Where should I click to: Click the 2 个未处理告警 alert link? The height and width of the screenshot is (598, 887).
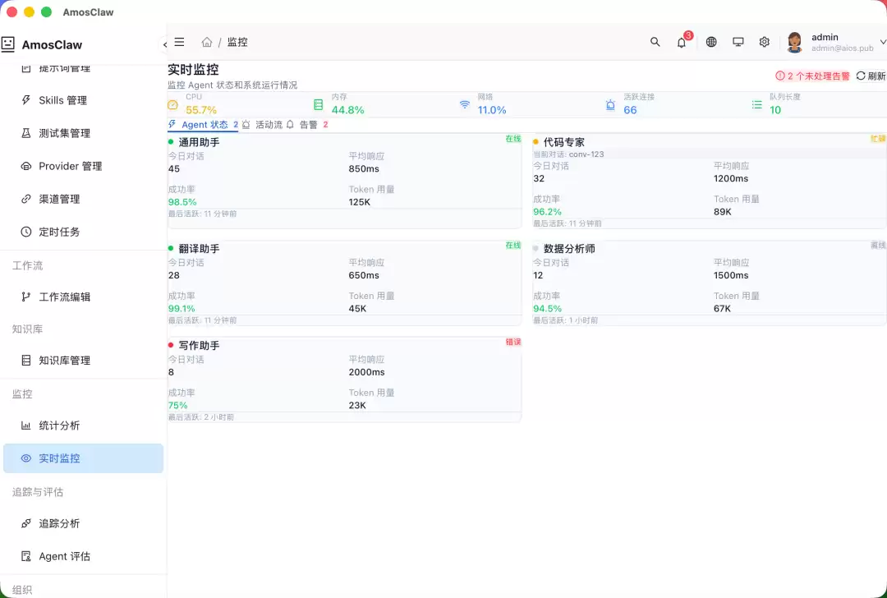(812, 76)
